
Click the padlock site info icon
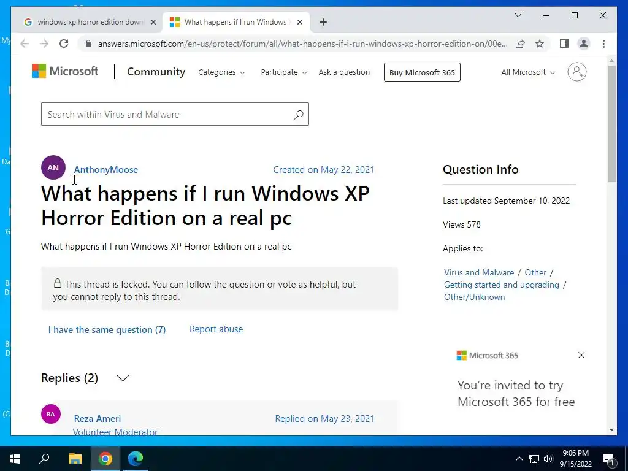pos(88,44)
